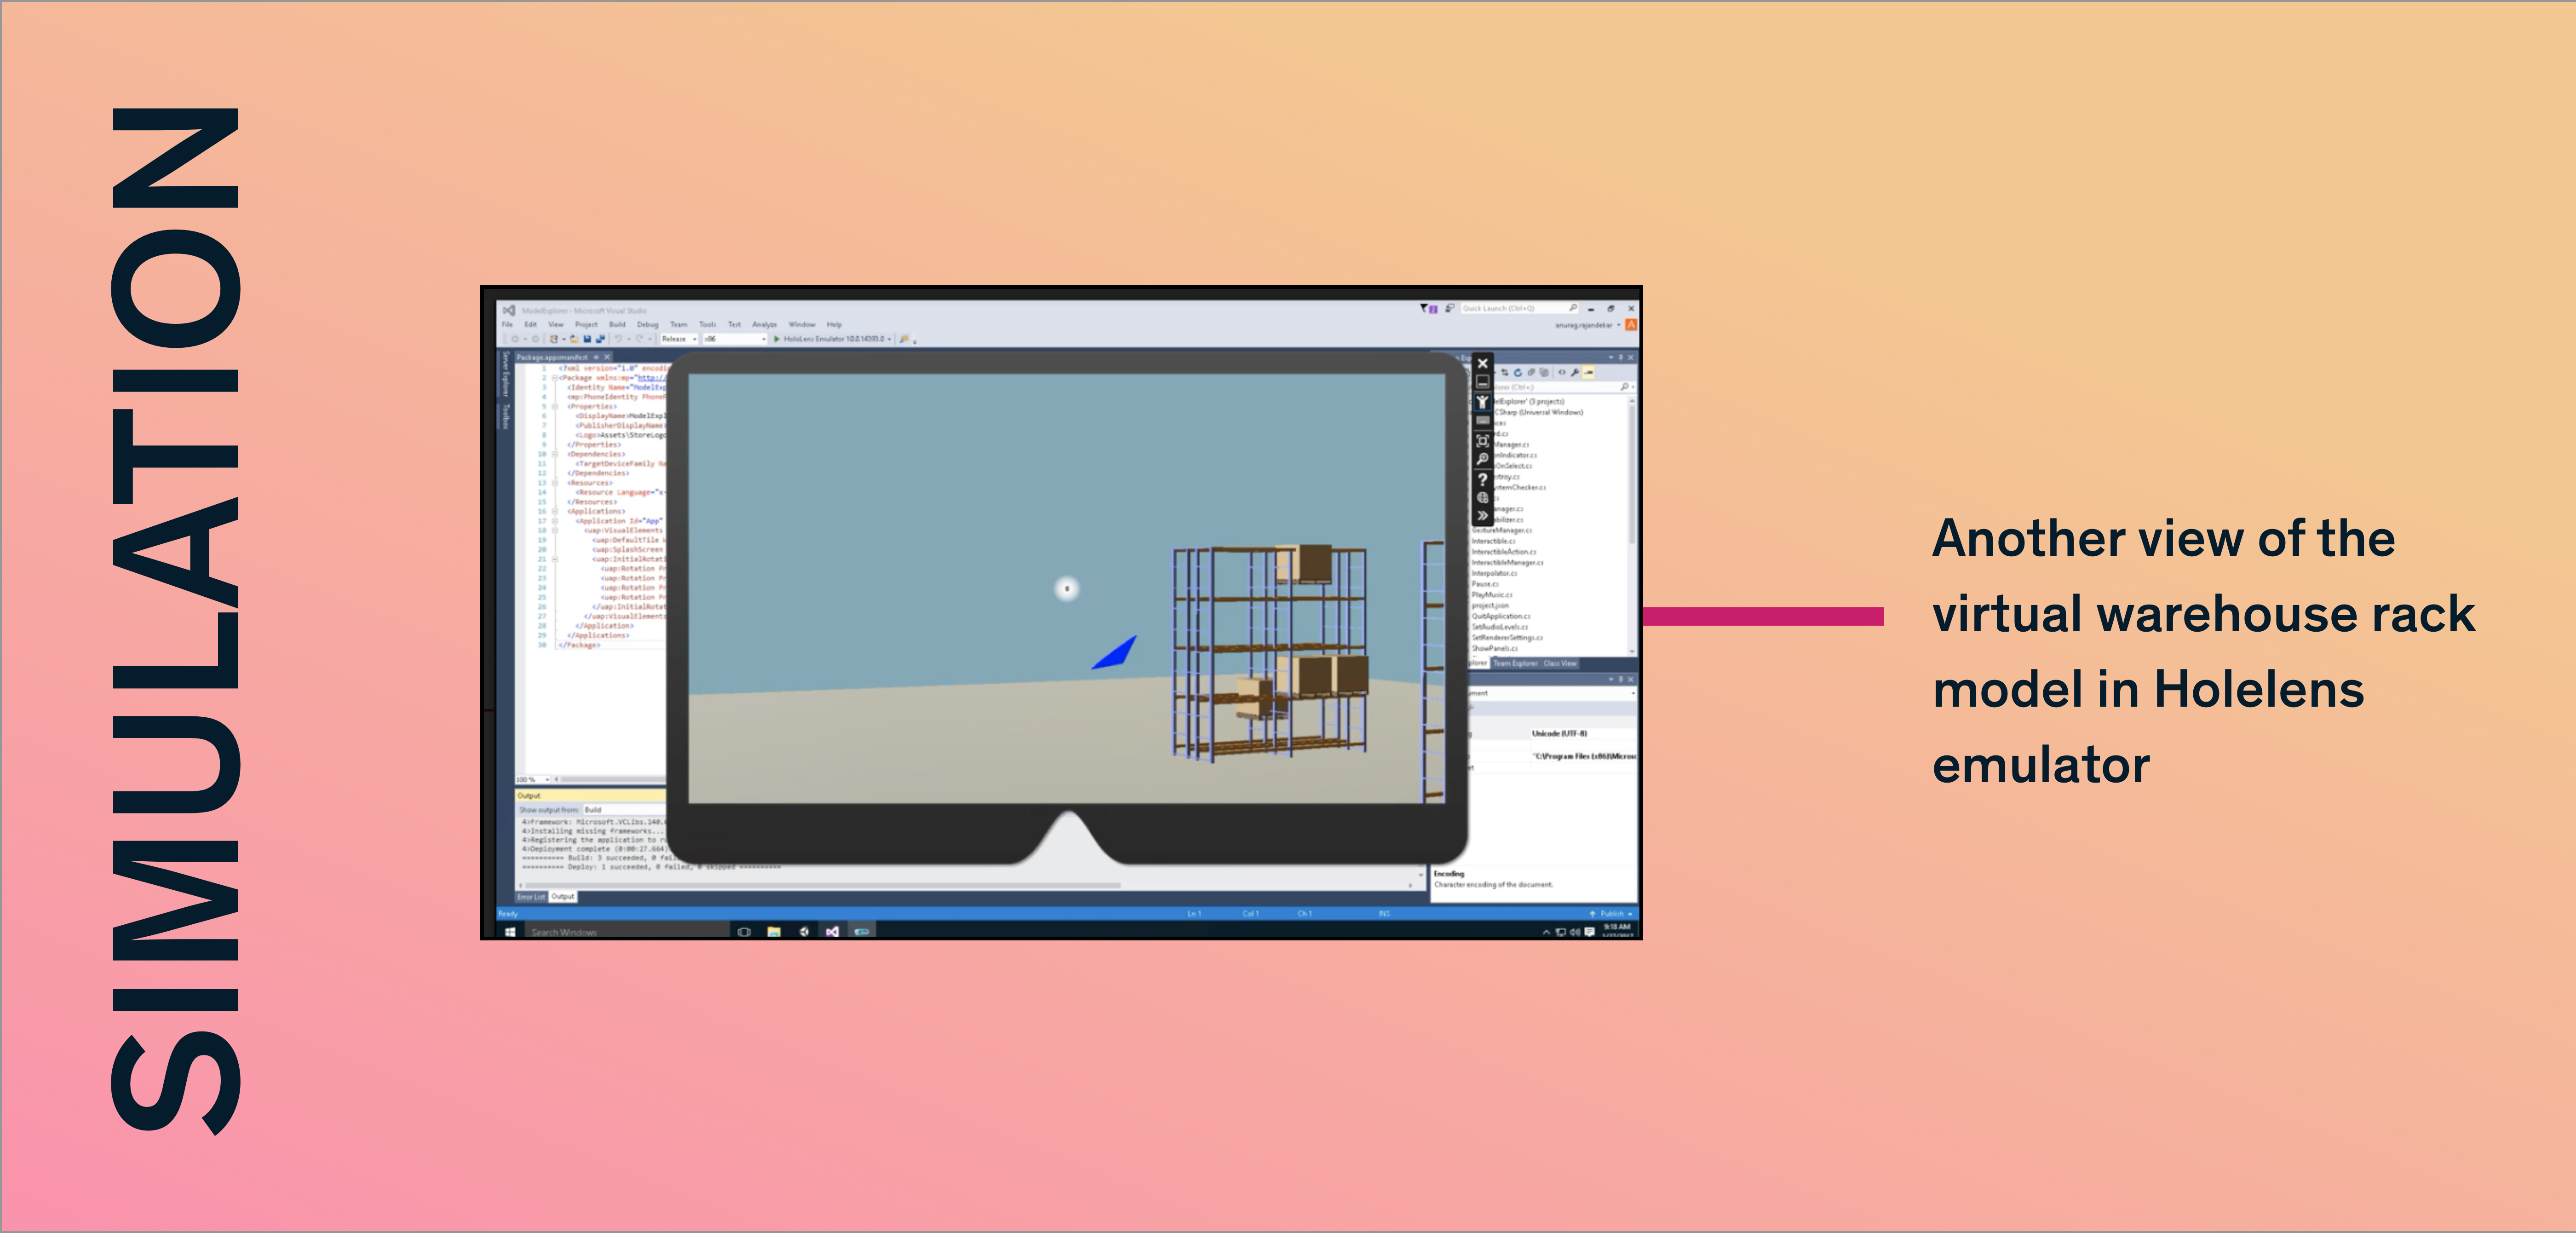Select Interactible.cs in Solution Explorer

click(1493, 541)
